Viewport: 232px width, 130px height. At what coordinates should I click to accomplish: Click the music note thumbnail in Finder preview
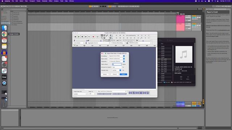coord(184,55)
